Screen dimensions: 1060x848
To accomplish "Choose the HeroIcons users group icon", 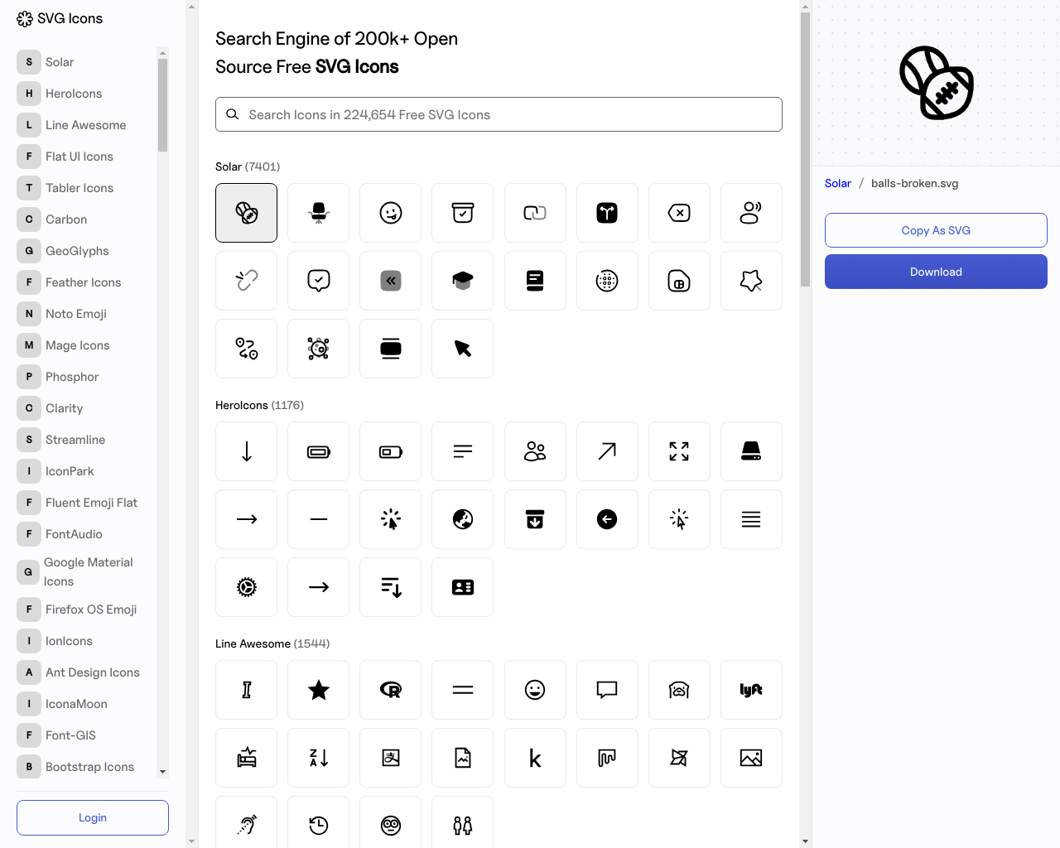I will click(x=535, y=451).
